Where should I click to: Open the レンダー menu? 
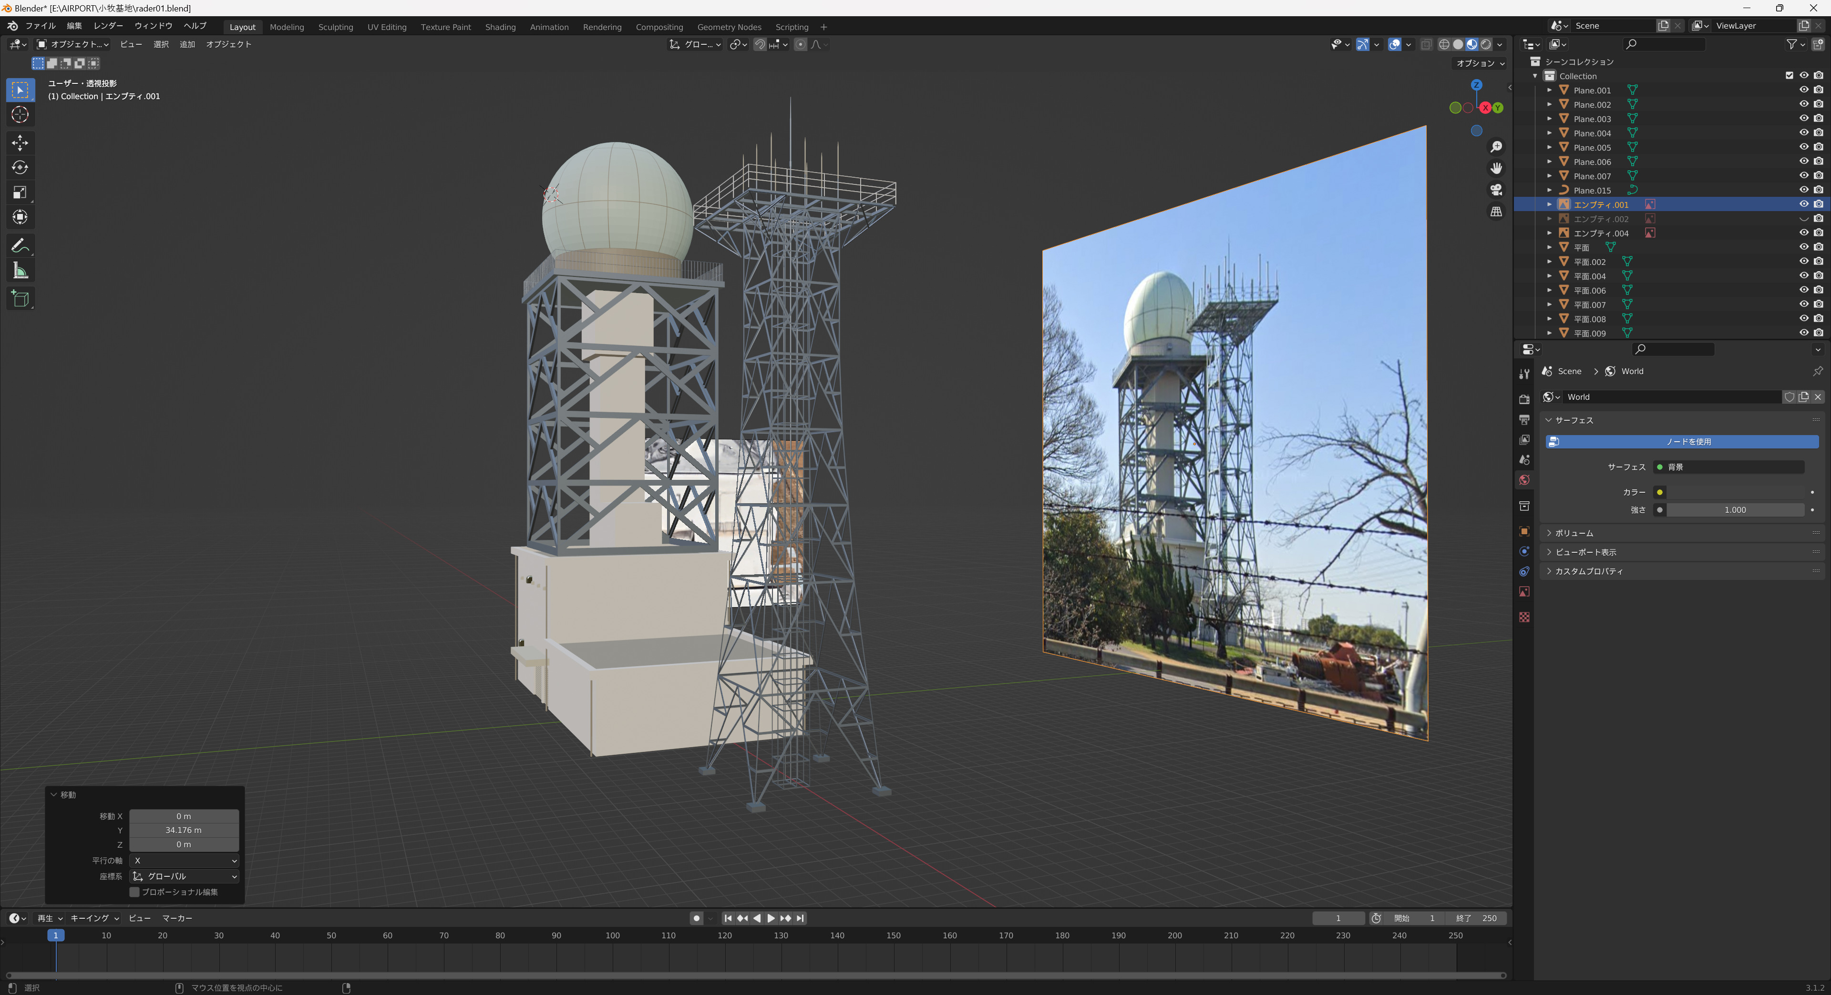point(108,26)
